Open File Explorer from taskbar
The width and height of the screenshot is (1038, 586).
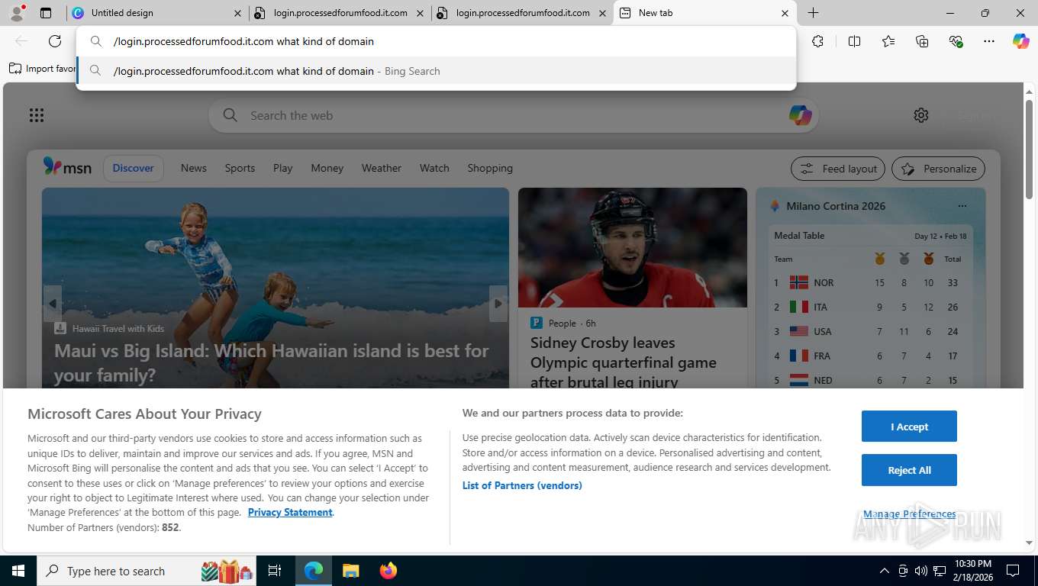coord(350,571)
